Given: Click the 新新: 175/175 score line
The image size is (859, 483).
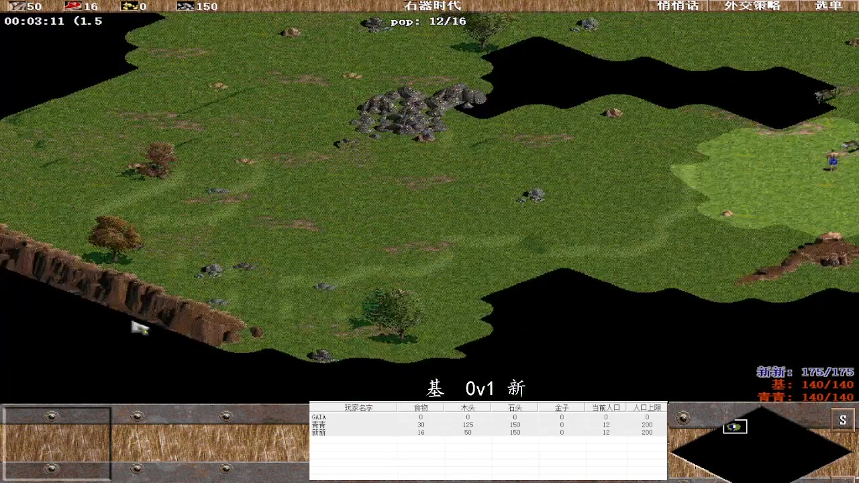Looking at the screenshot, I should pos(805,372).
